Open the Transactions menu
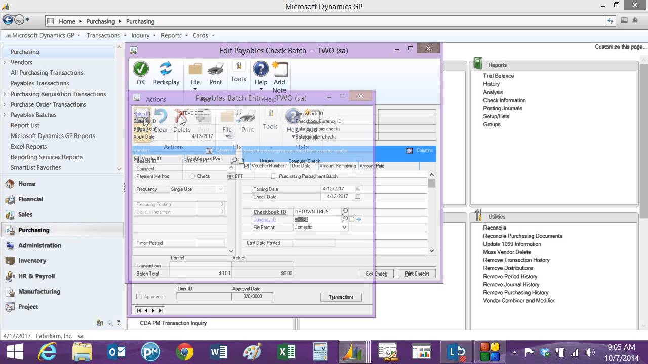The image size is (648, 364). [x=106, y=35]
